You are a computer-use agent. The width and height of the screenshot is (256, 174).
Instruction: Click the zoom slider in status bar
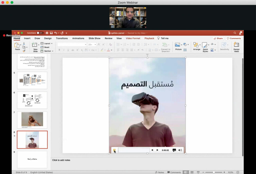pos(214,172)
